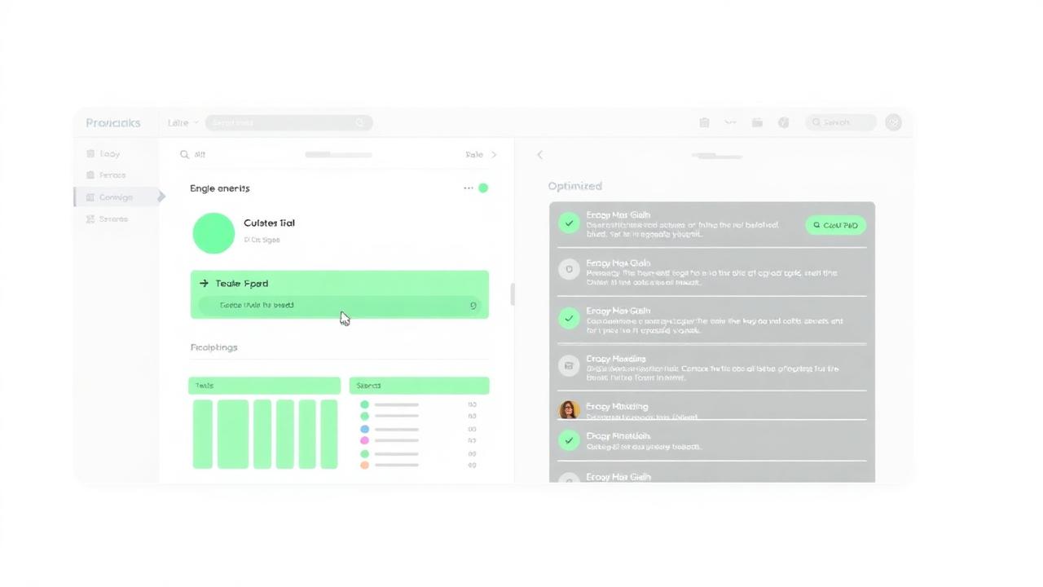The width and height of the screenshot is (1043, 587).
Task: Open the Eropy Meading list entry title
Action: coord(616,359)
